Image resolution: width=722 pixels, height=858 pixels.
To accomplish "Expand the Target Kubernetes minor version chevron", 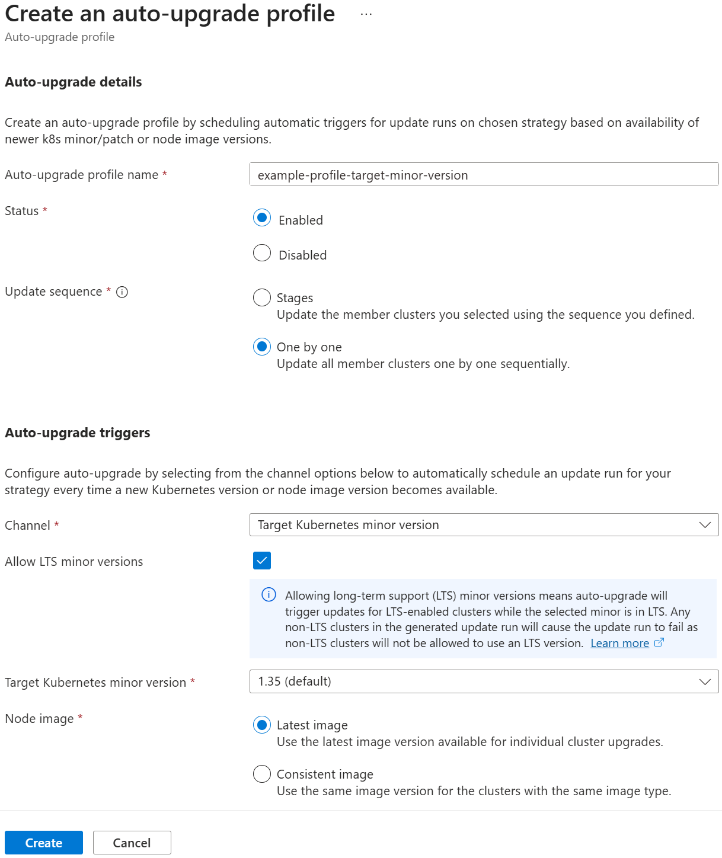I will point(705,681).
